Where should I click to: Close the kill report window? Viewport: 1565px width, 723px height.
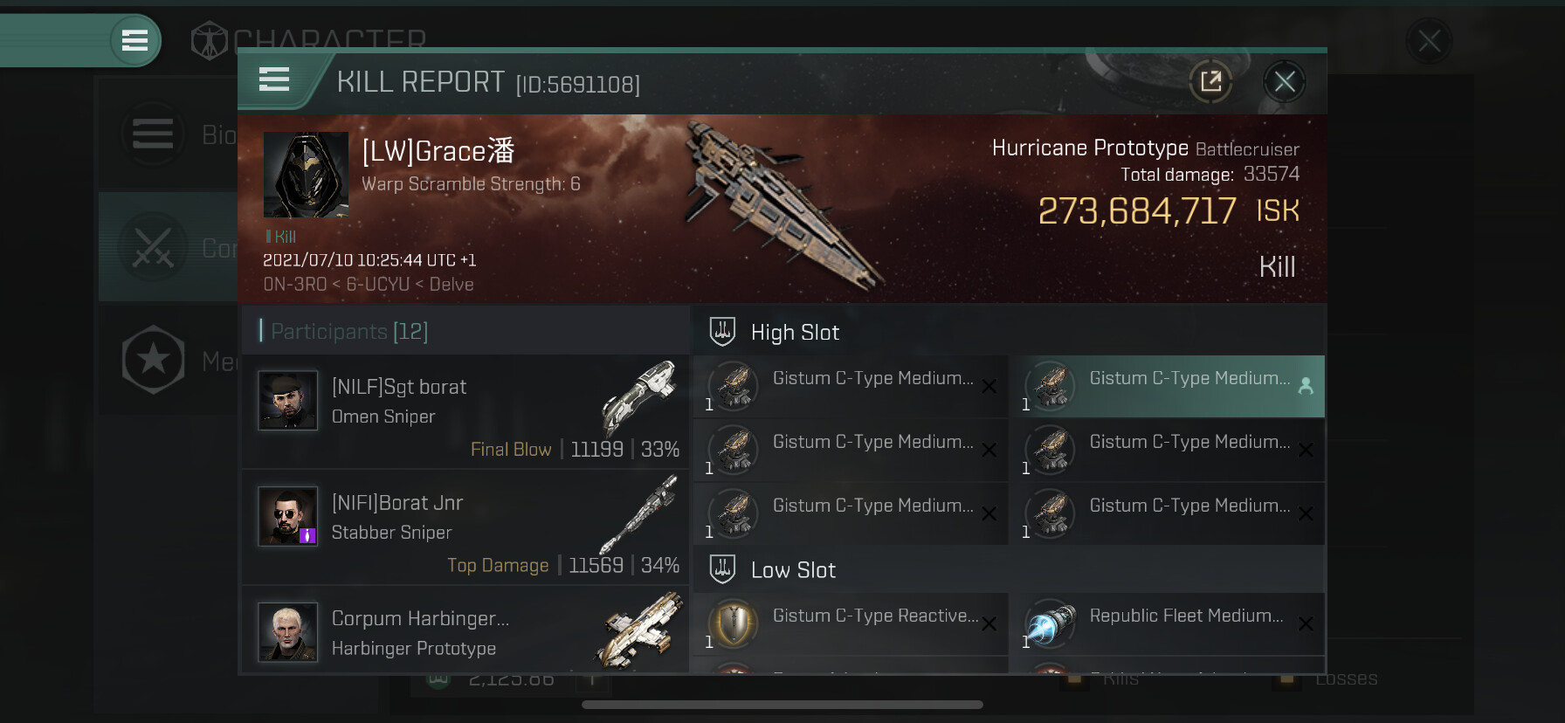(1284, 82)
